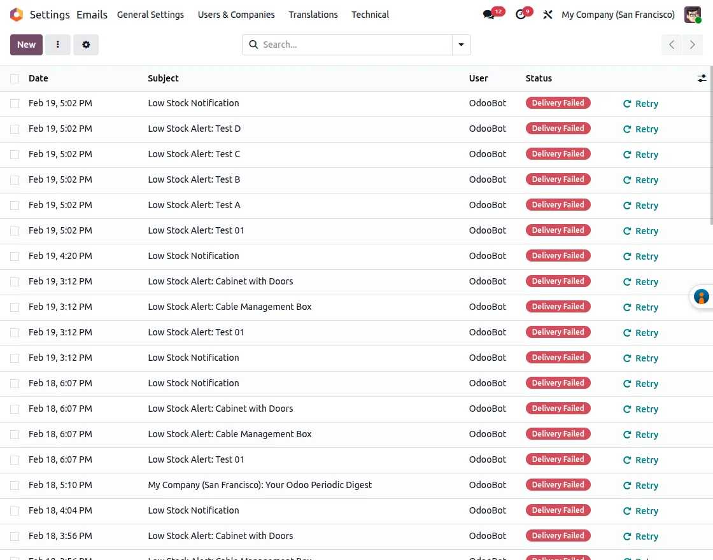Open the Odoo apps home icon
This screenshot has width=713, height=560.
coord(17,15)
